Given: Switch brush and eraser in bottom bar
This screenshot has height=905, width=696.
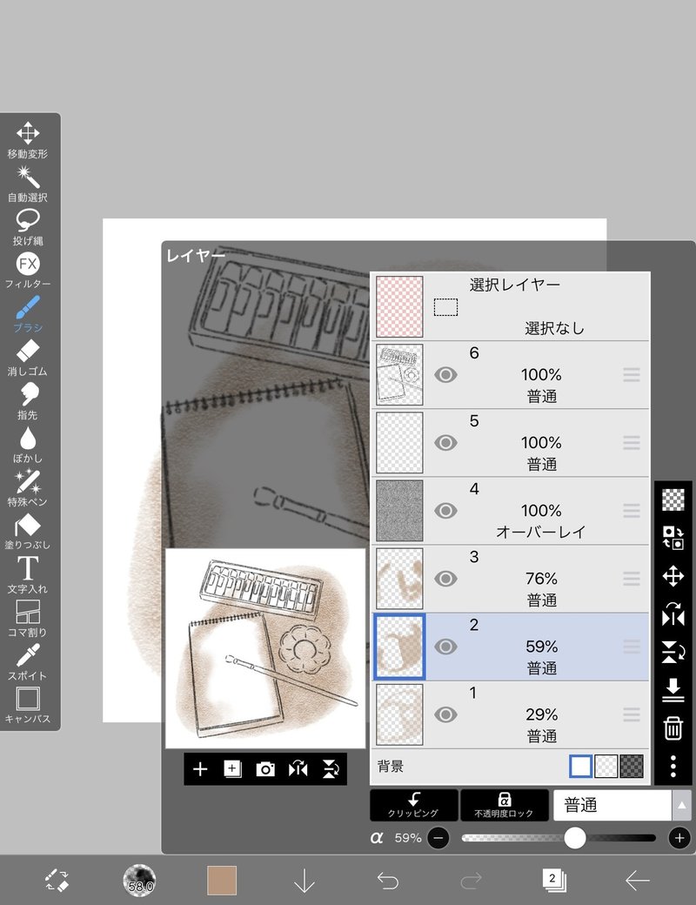Looking at the screenshot, I should [57, 880].
